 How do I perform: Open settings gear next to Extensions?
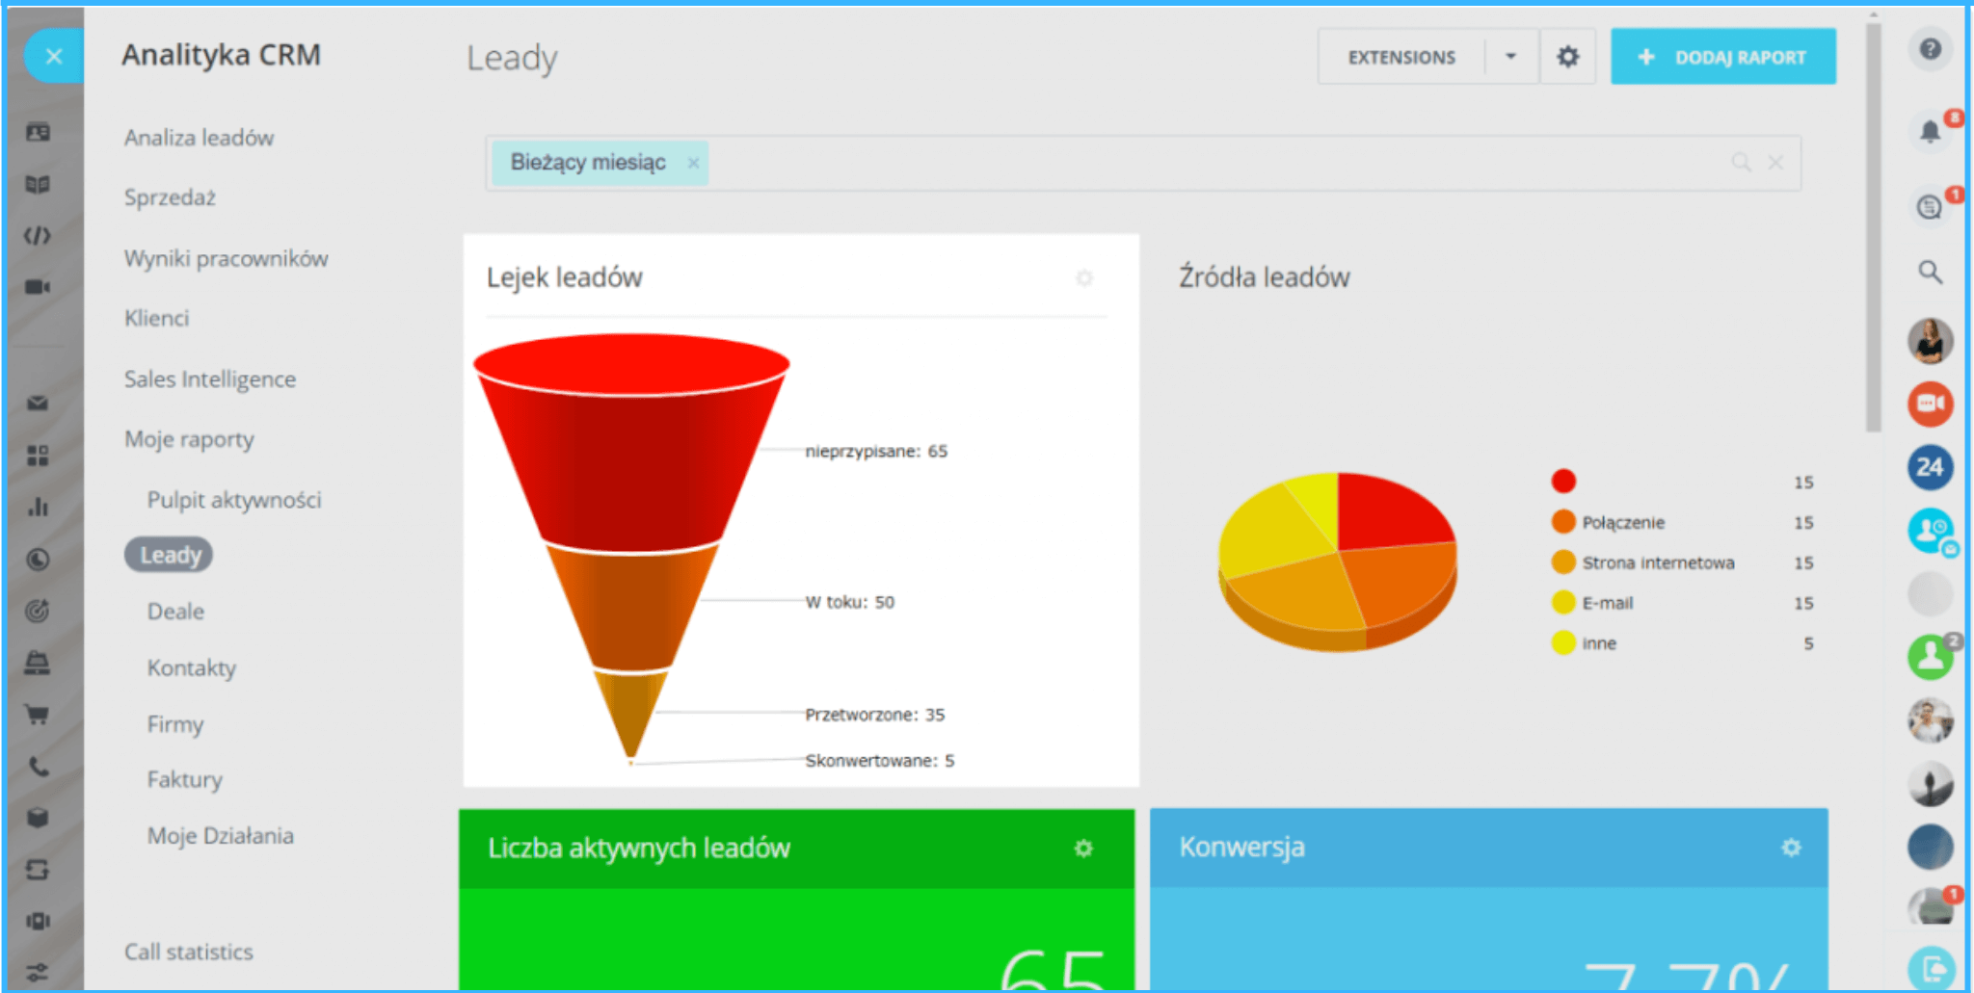click(x=1567, y=57)
